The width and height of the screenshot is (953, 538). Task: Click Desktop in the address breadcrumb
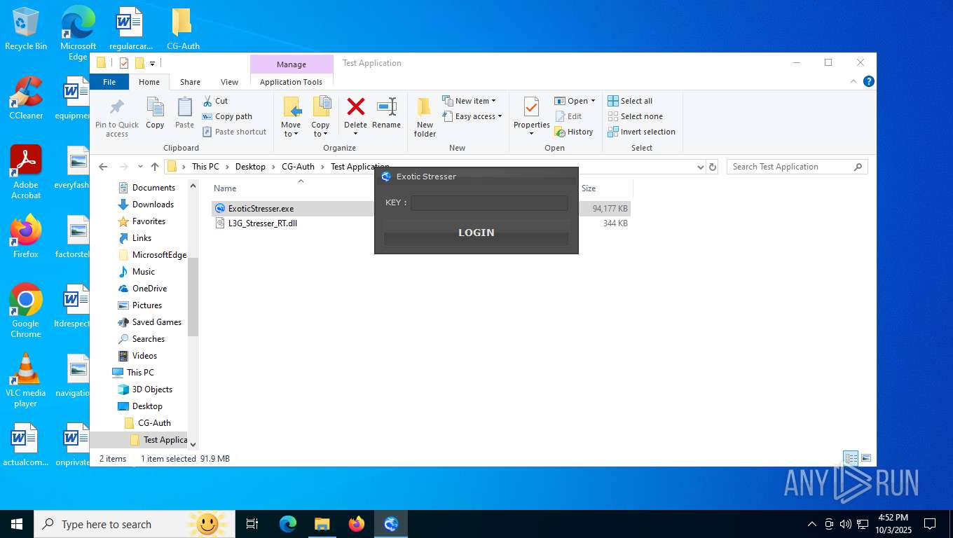coord(250,167)
